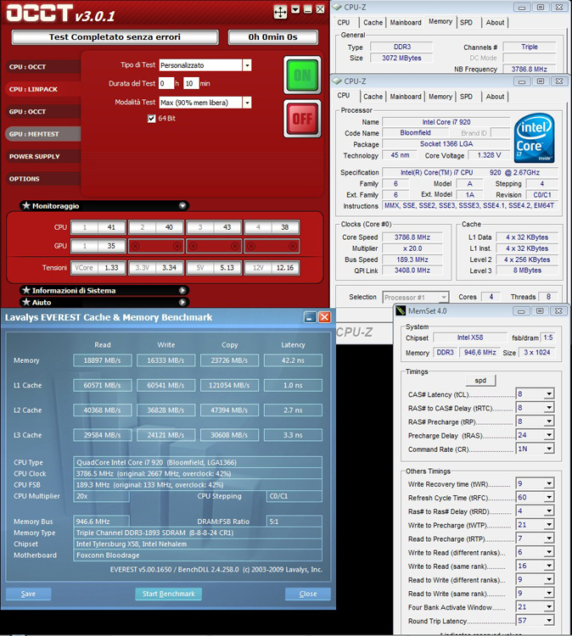Click the Intel Core i7 logo in CPU-Z

(x=535, y=138)
